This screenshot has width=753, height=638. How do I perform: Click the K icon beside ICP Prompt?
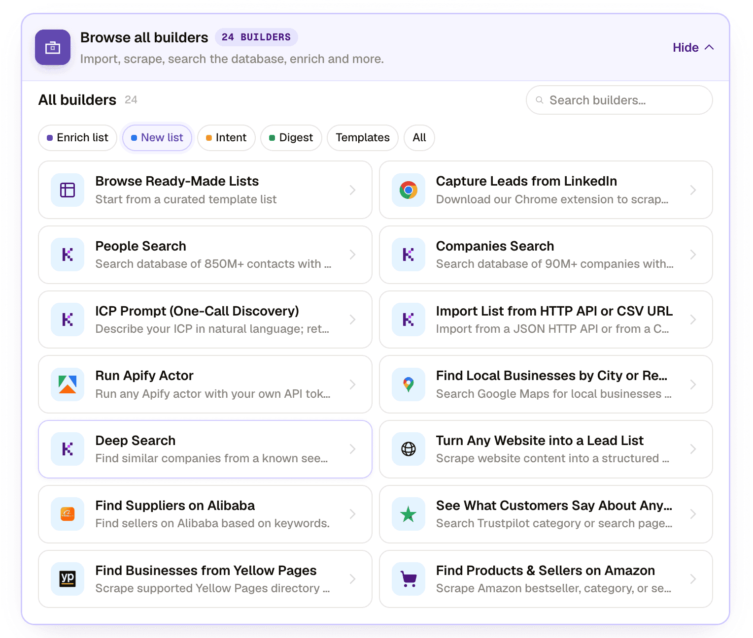(x=68, y=319)
